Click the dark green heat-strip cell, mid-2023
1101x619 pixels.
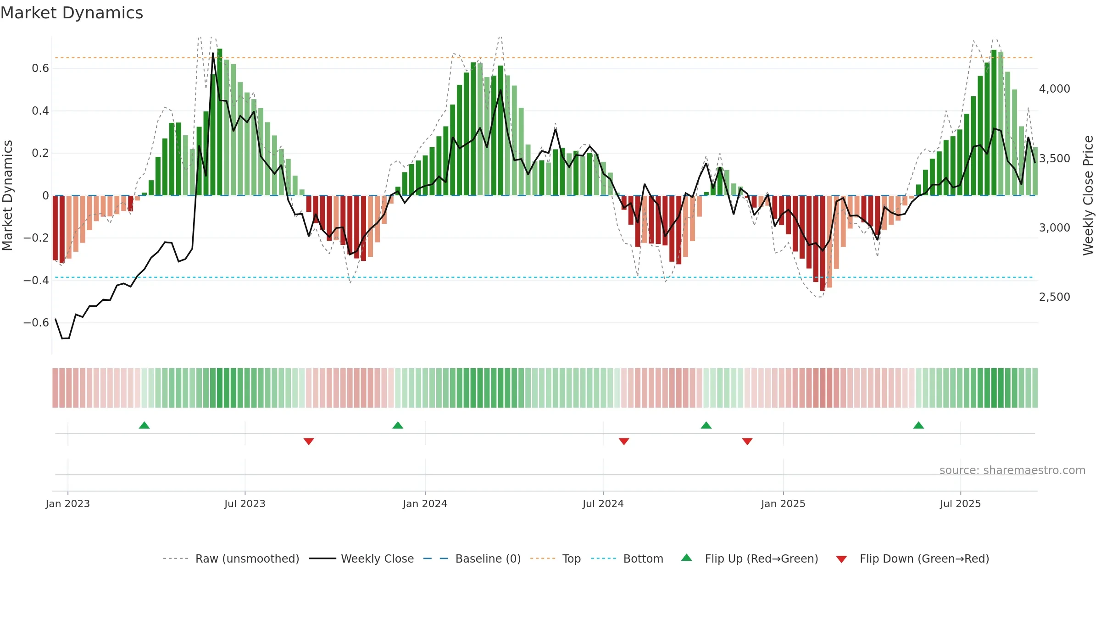click(220, 388)
